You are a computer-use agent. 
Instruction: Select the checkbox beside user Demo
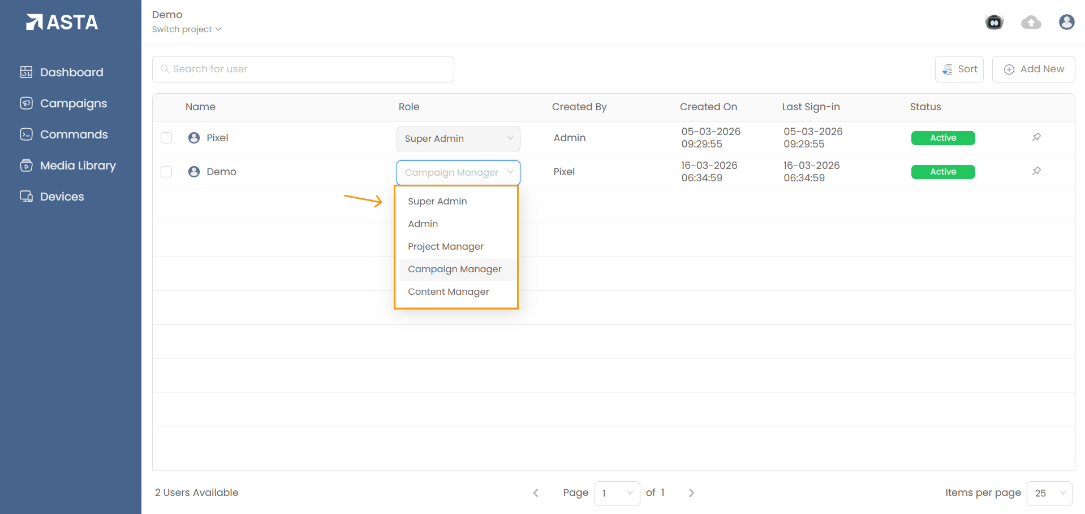[x=166, y=172]
